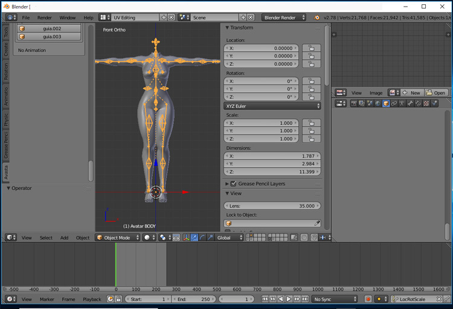Open the Render Layers properties tab
Screen dimensions: 453x309
[x=362, y=103]
